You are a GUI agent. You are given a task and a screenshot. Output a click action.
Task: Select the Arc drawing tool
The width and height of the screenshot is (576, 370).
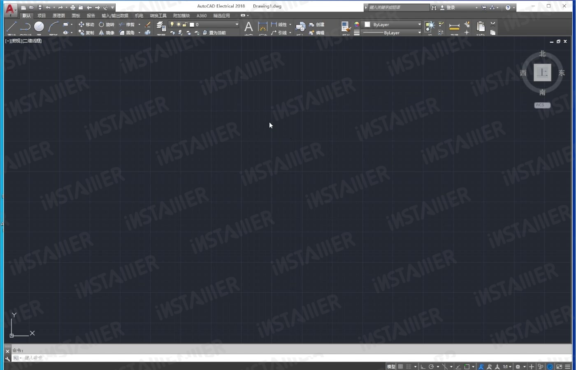coord(53,27)
